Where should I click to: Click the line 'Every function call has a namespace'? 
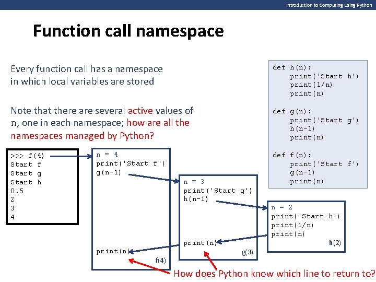pos(87,69)
